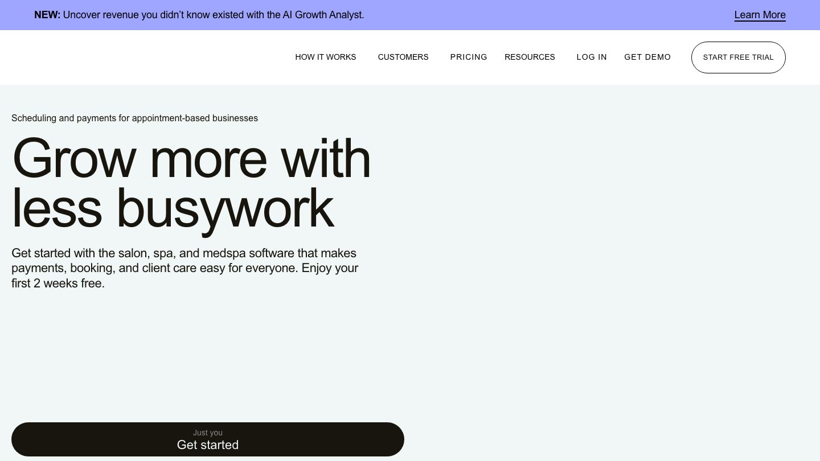Image resolution: width=820 pixels, height=461 pixels.
Task: Click the black Get started button
Action: 208,445
